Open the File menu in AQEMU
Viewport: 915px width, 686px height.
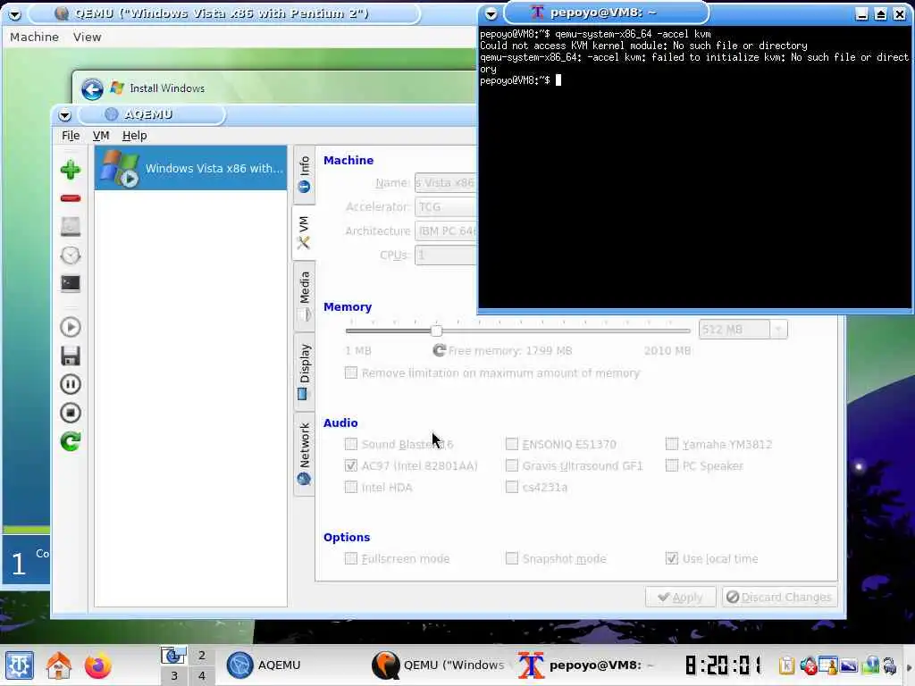click(71, 136)
